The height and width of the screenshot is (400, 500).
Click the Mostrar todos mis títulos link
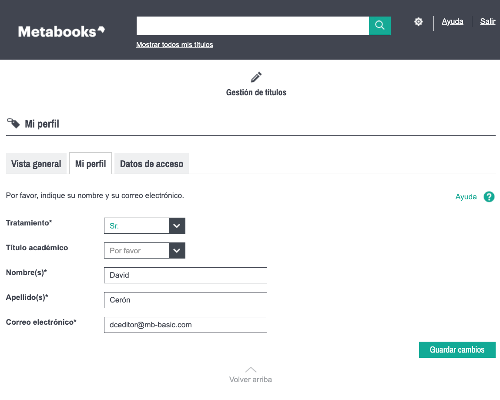click(174, 44)
